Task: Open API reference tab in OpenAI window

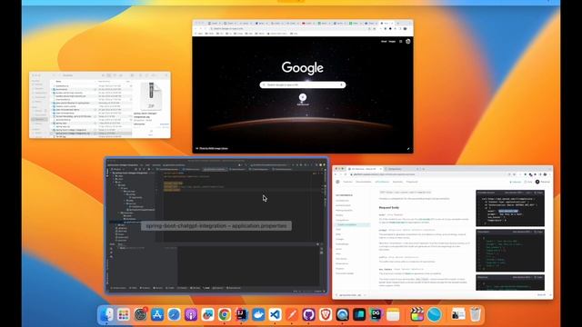Action: click(382, 182)
